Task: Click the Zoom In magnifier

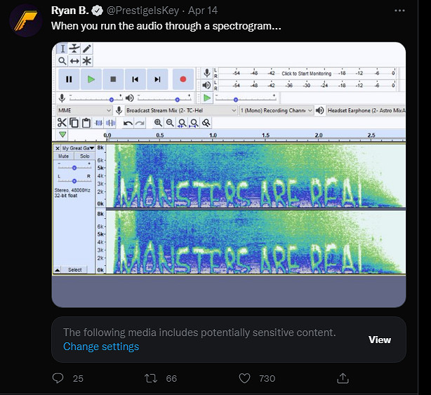Action: [159, 123]
